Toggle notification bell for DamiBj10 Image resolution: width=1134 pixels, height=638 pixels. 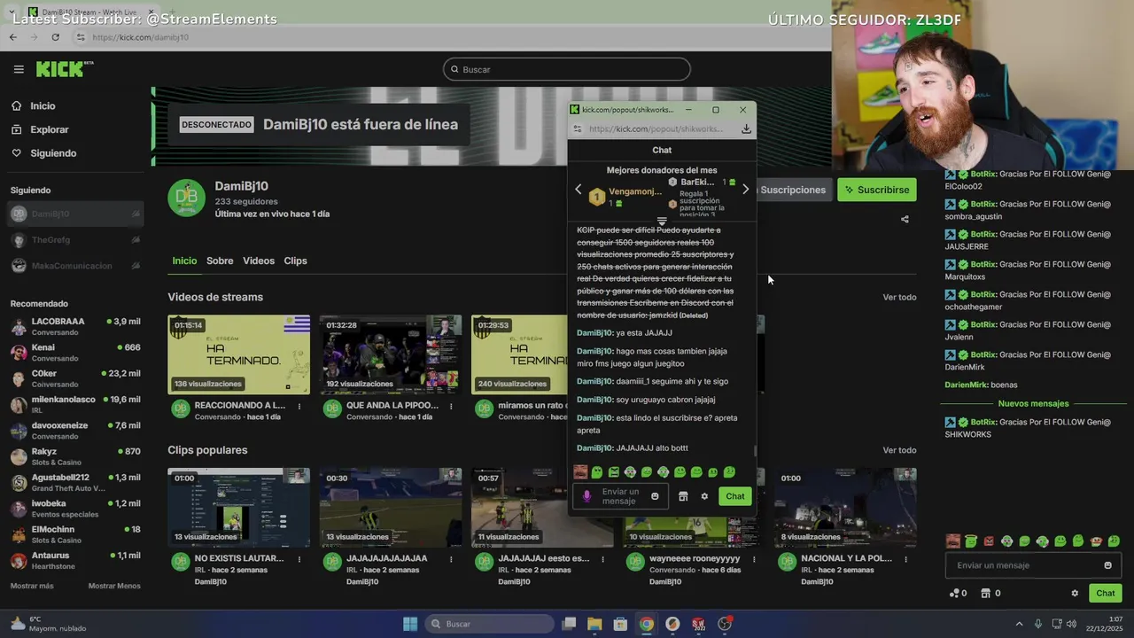(136, 214)
